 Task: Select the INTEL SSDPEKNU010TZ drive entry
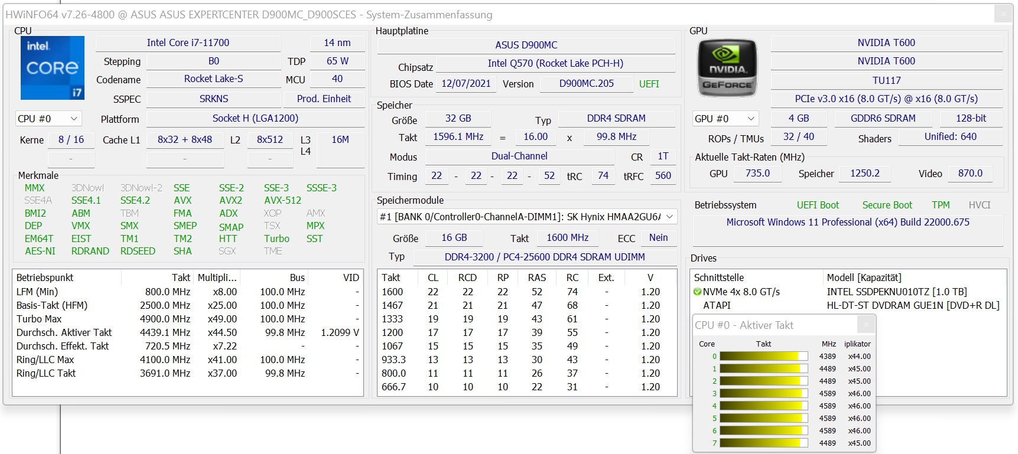(896, 292)
